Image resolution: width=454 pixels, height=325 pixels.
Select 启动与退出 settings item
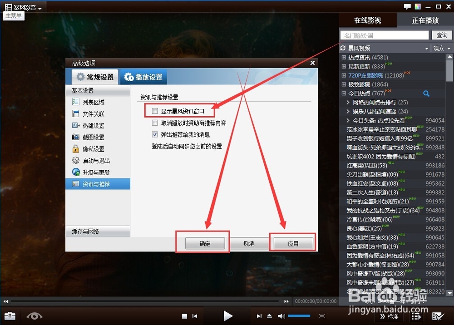coord(98,160)
